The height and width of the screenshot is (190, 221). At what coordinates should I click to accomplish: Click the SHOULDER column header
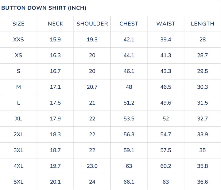coord(92,24)
